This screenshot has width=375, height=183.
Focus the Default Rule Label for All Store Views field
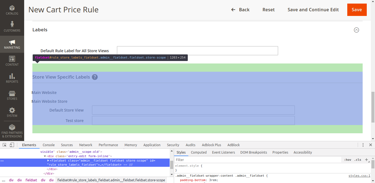(197, 51)
